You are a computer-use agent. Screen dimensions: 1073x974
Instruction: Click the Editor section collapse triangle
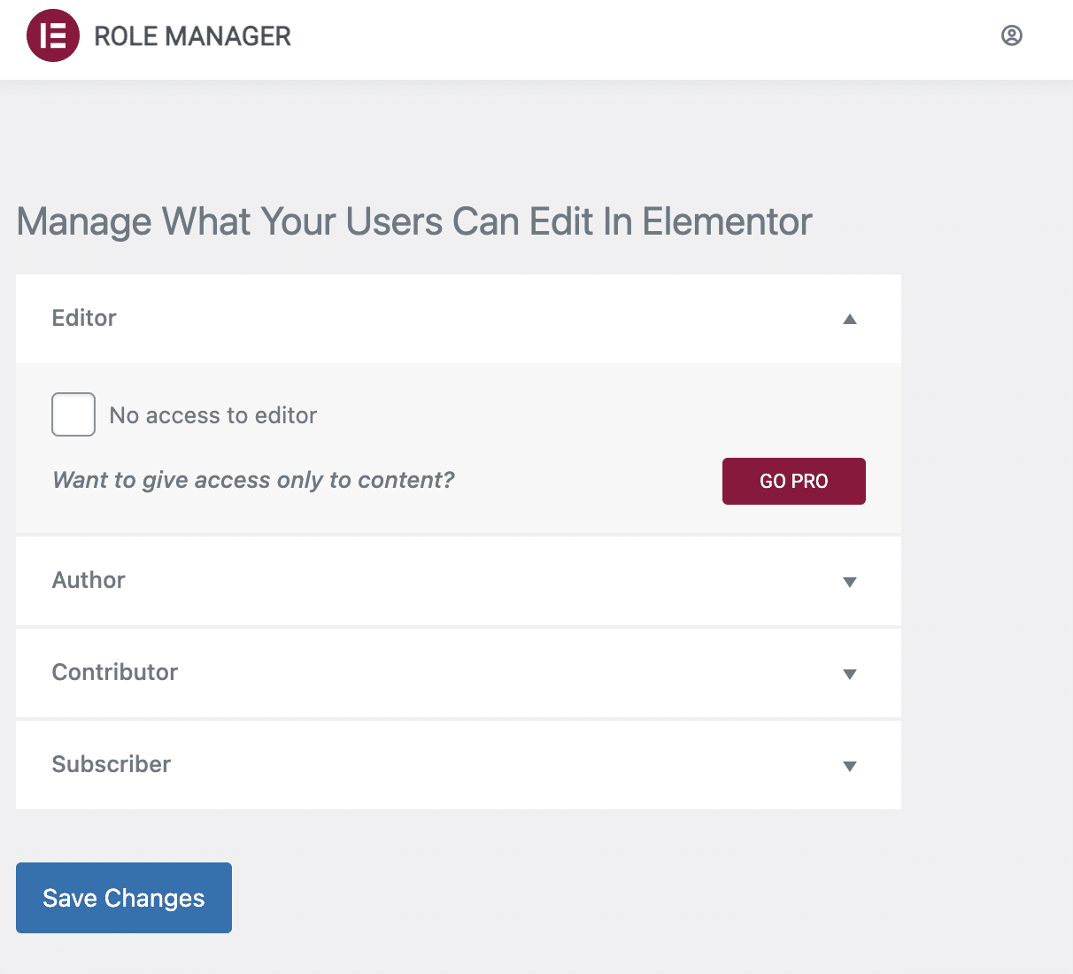click(x=850, y=319)
